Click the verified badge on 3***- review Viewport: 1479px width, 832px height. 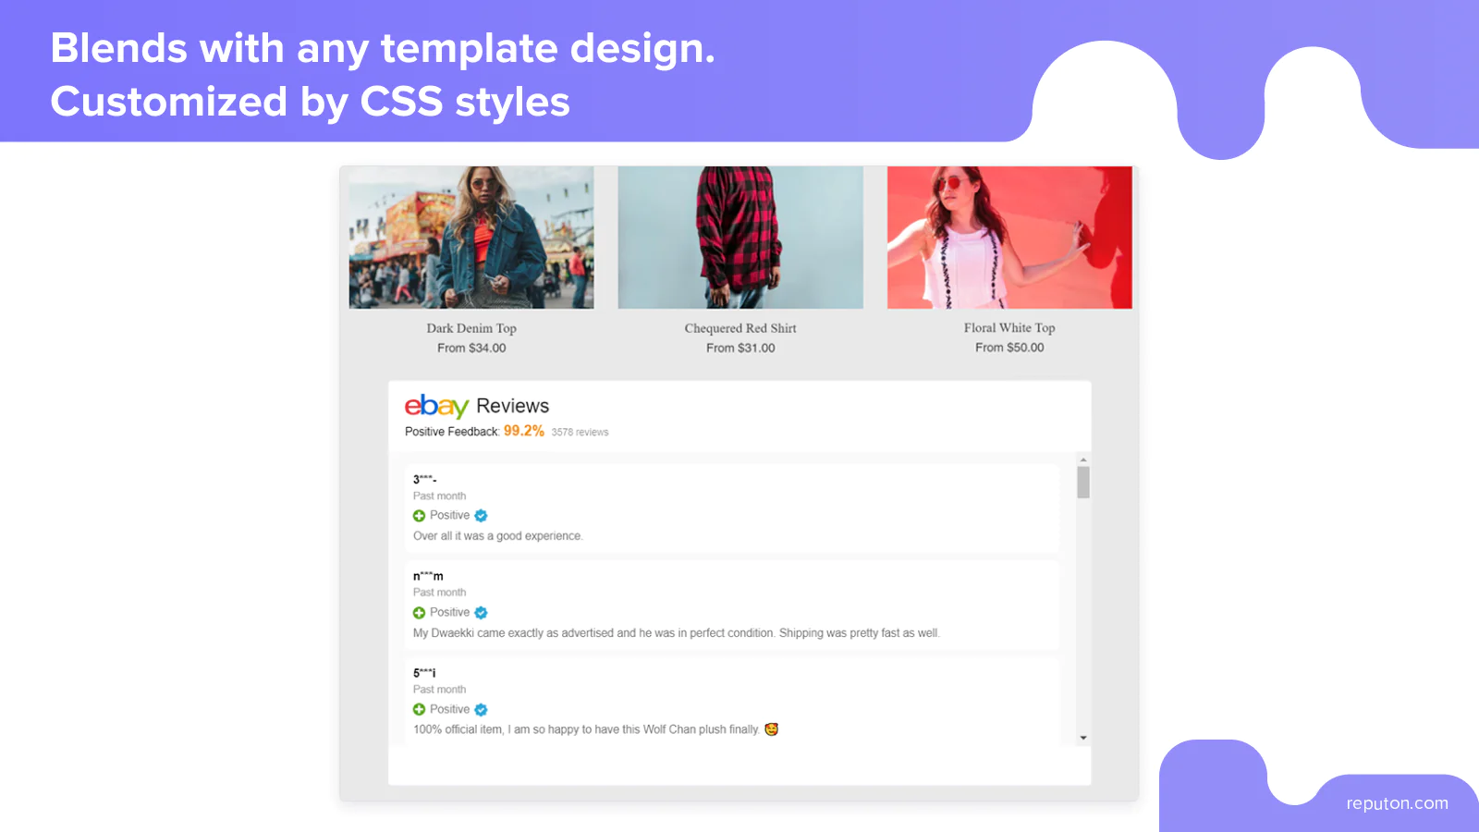pyautogui.click(x=481, y=516)
